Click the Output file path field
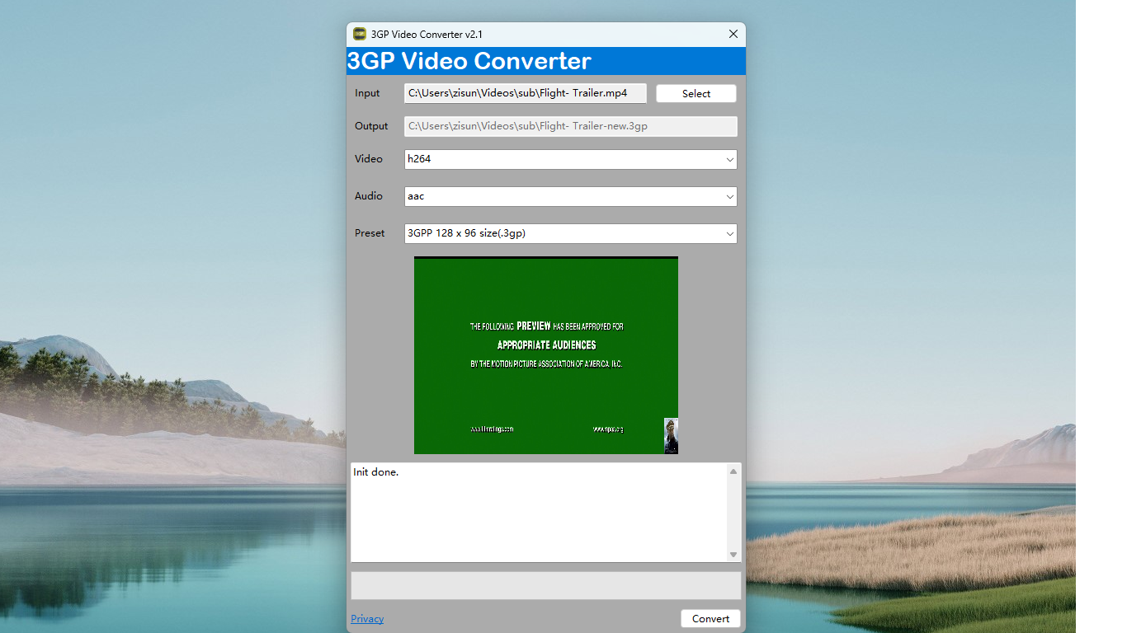Image resolution: width=1127 pixels, height=633 pixels. tap(571, 126)
